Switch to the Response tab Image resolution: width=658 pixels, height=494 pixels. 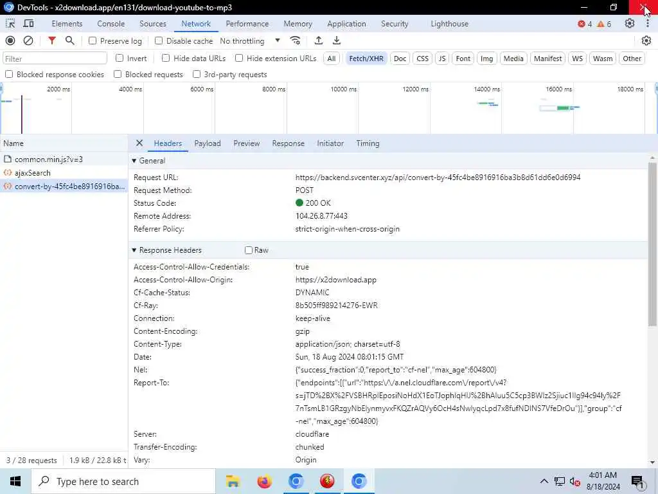tap(288, 143)
